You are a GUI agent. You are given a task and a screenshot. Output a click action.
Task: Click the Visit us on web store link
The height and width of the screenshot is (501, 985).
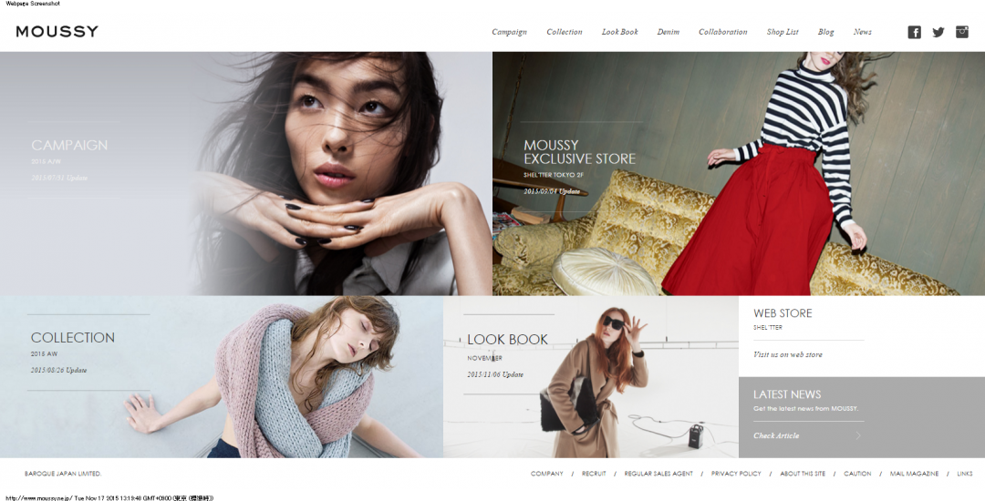(787, 354)
